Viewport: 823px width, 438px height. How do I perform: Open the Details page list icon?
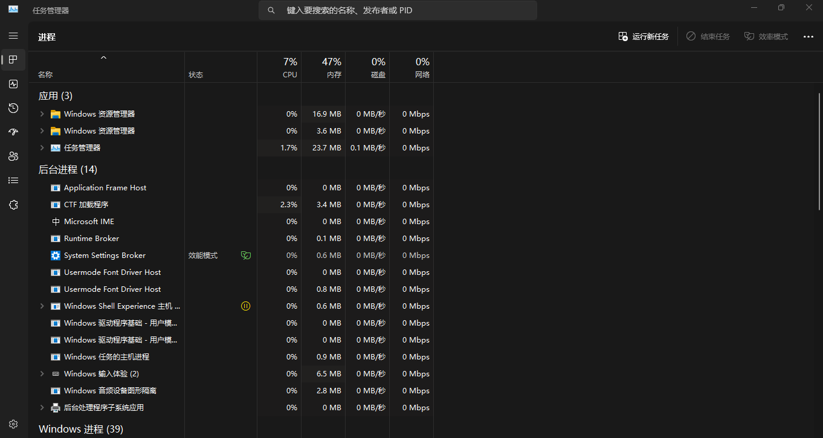click(13, 181)
